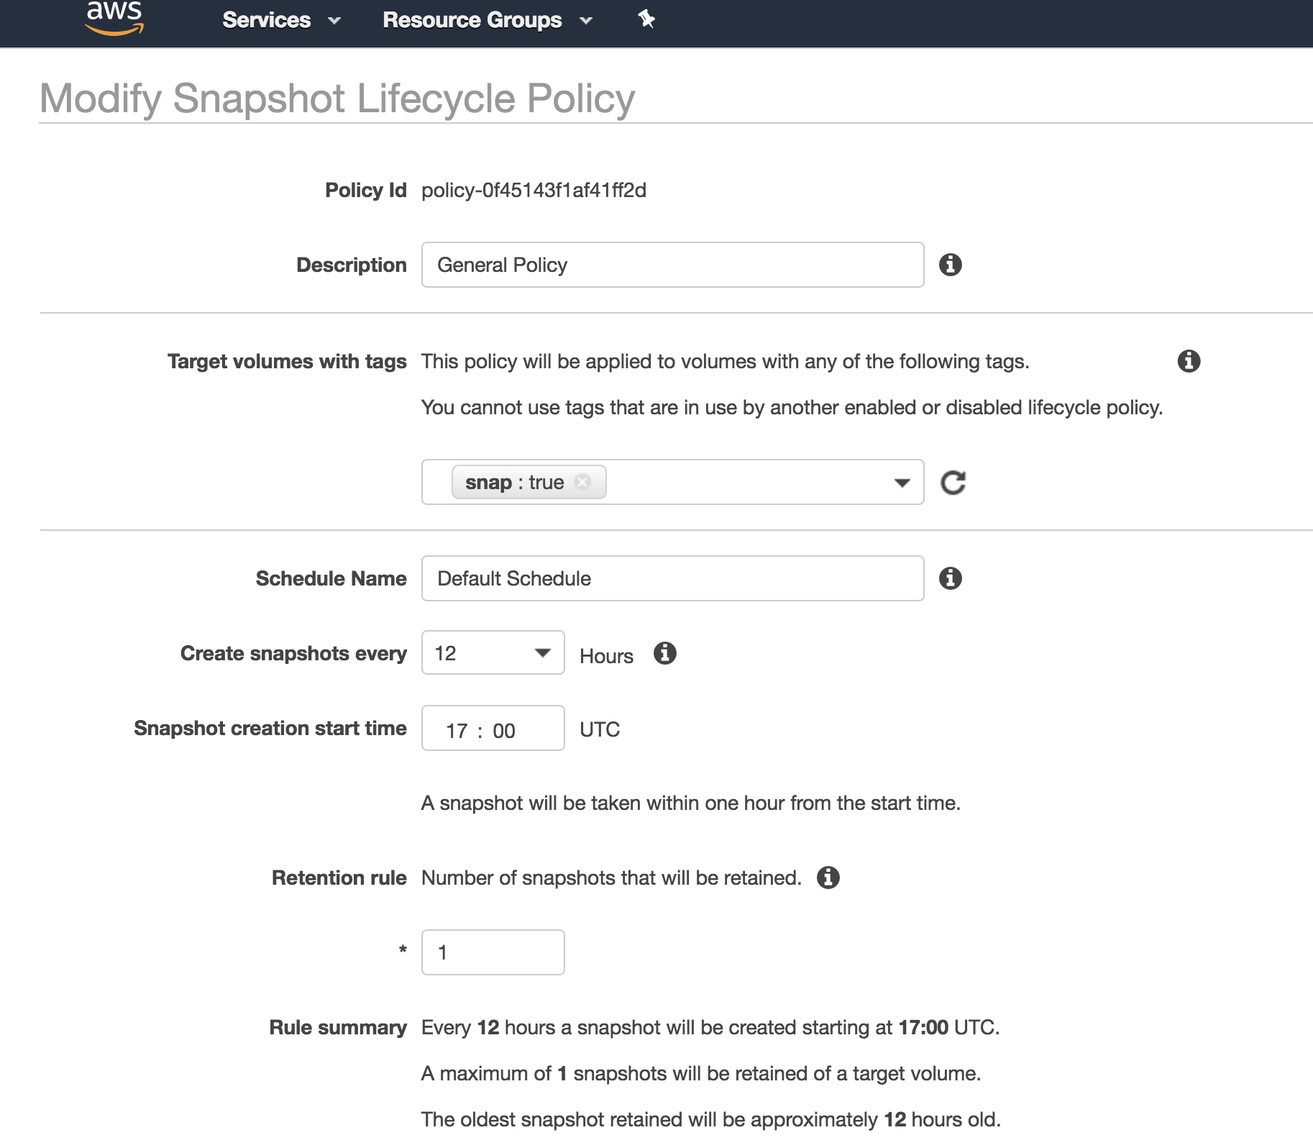This screenshot has width=1313, height=1148.
Task: Expand the target volume tags dropdown
Action: 902,483
